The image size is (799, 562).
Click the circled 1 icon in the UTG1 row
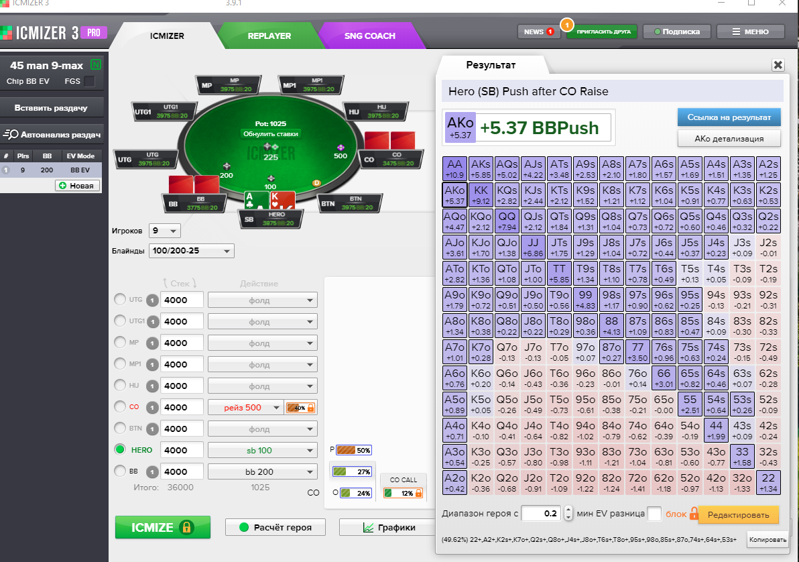pos(152,322)
